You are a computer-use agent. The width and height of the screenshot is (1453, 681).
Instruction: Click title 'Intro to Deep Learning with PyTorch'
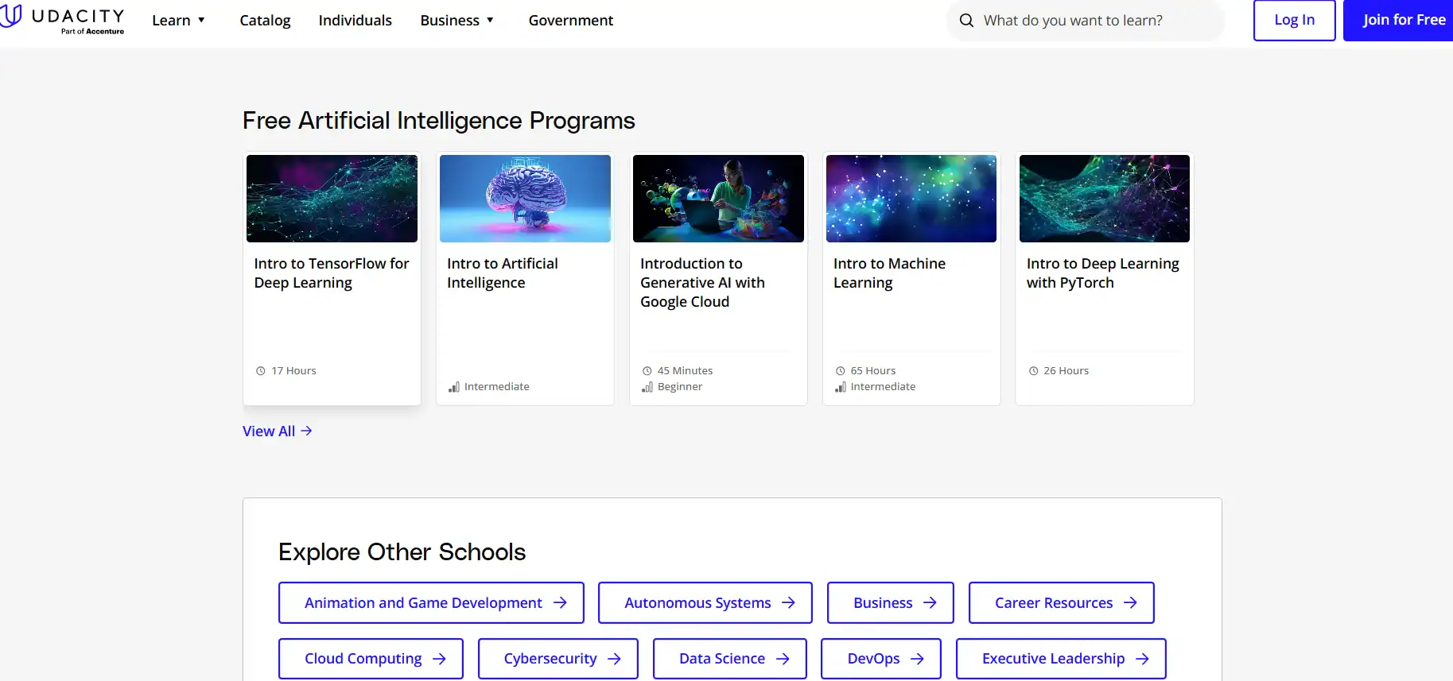[1103, 273]
